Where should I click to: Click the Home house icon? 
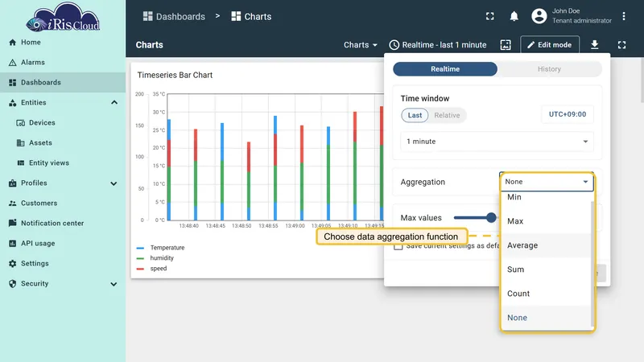(x=12, y=43)
